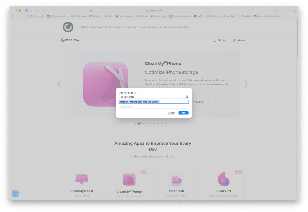This screenshot has height=212, width=308.
Task: Click the CleanMy®Phone hero heading
Action: click(x=163, y=63)
